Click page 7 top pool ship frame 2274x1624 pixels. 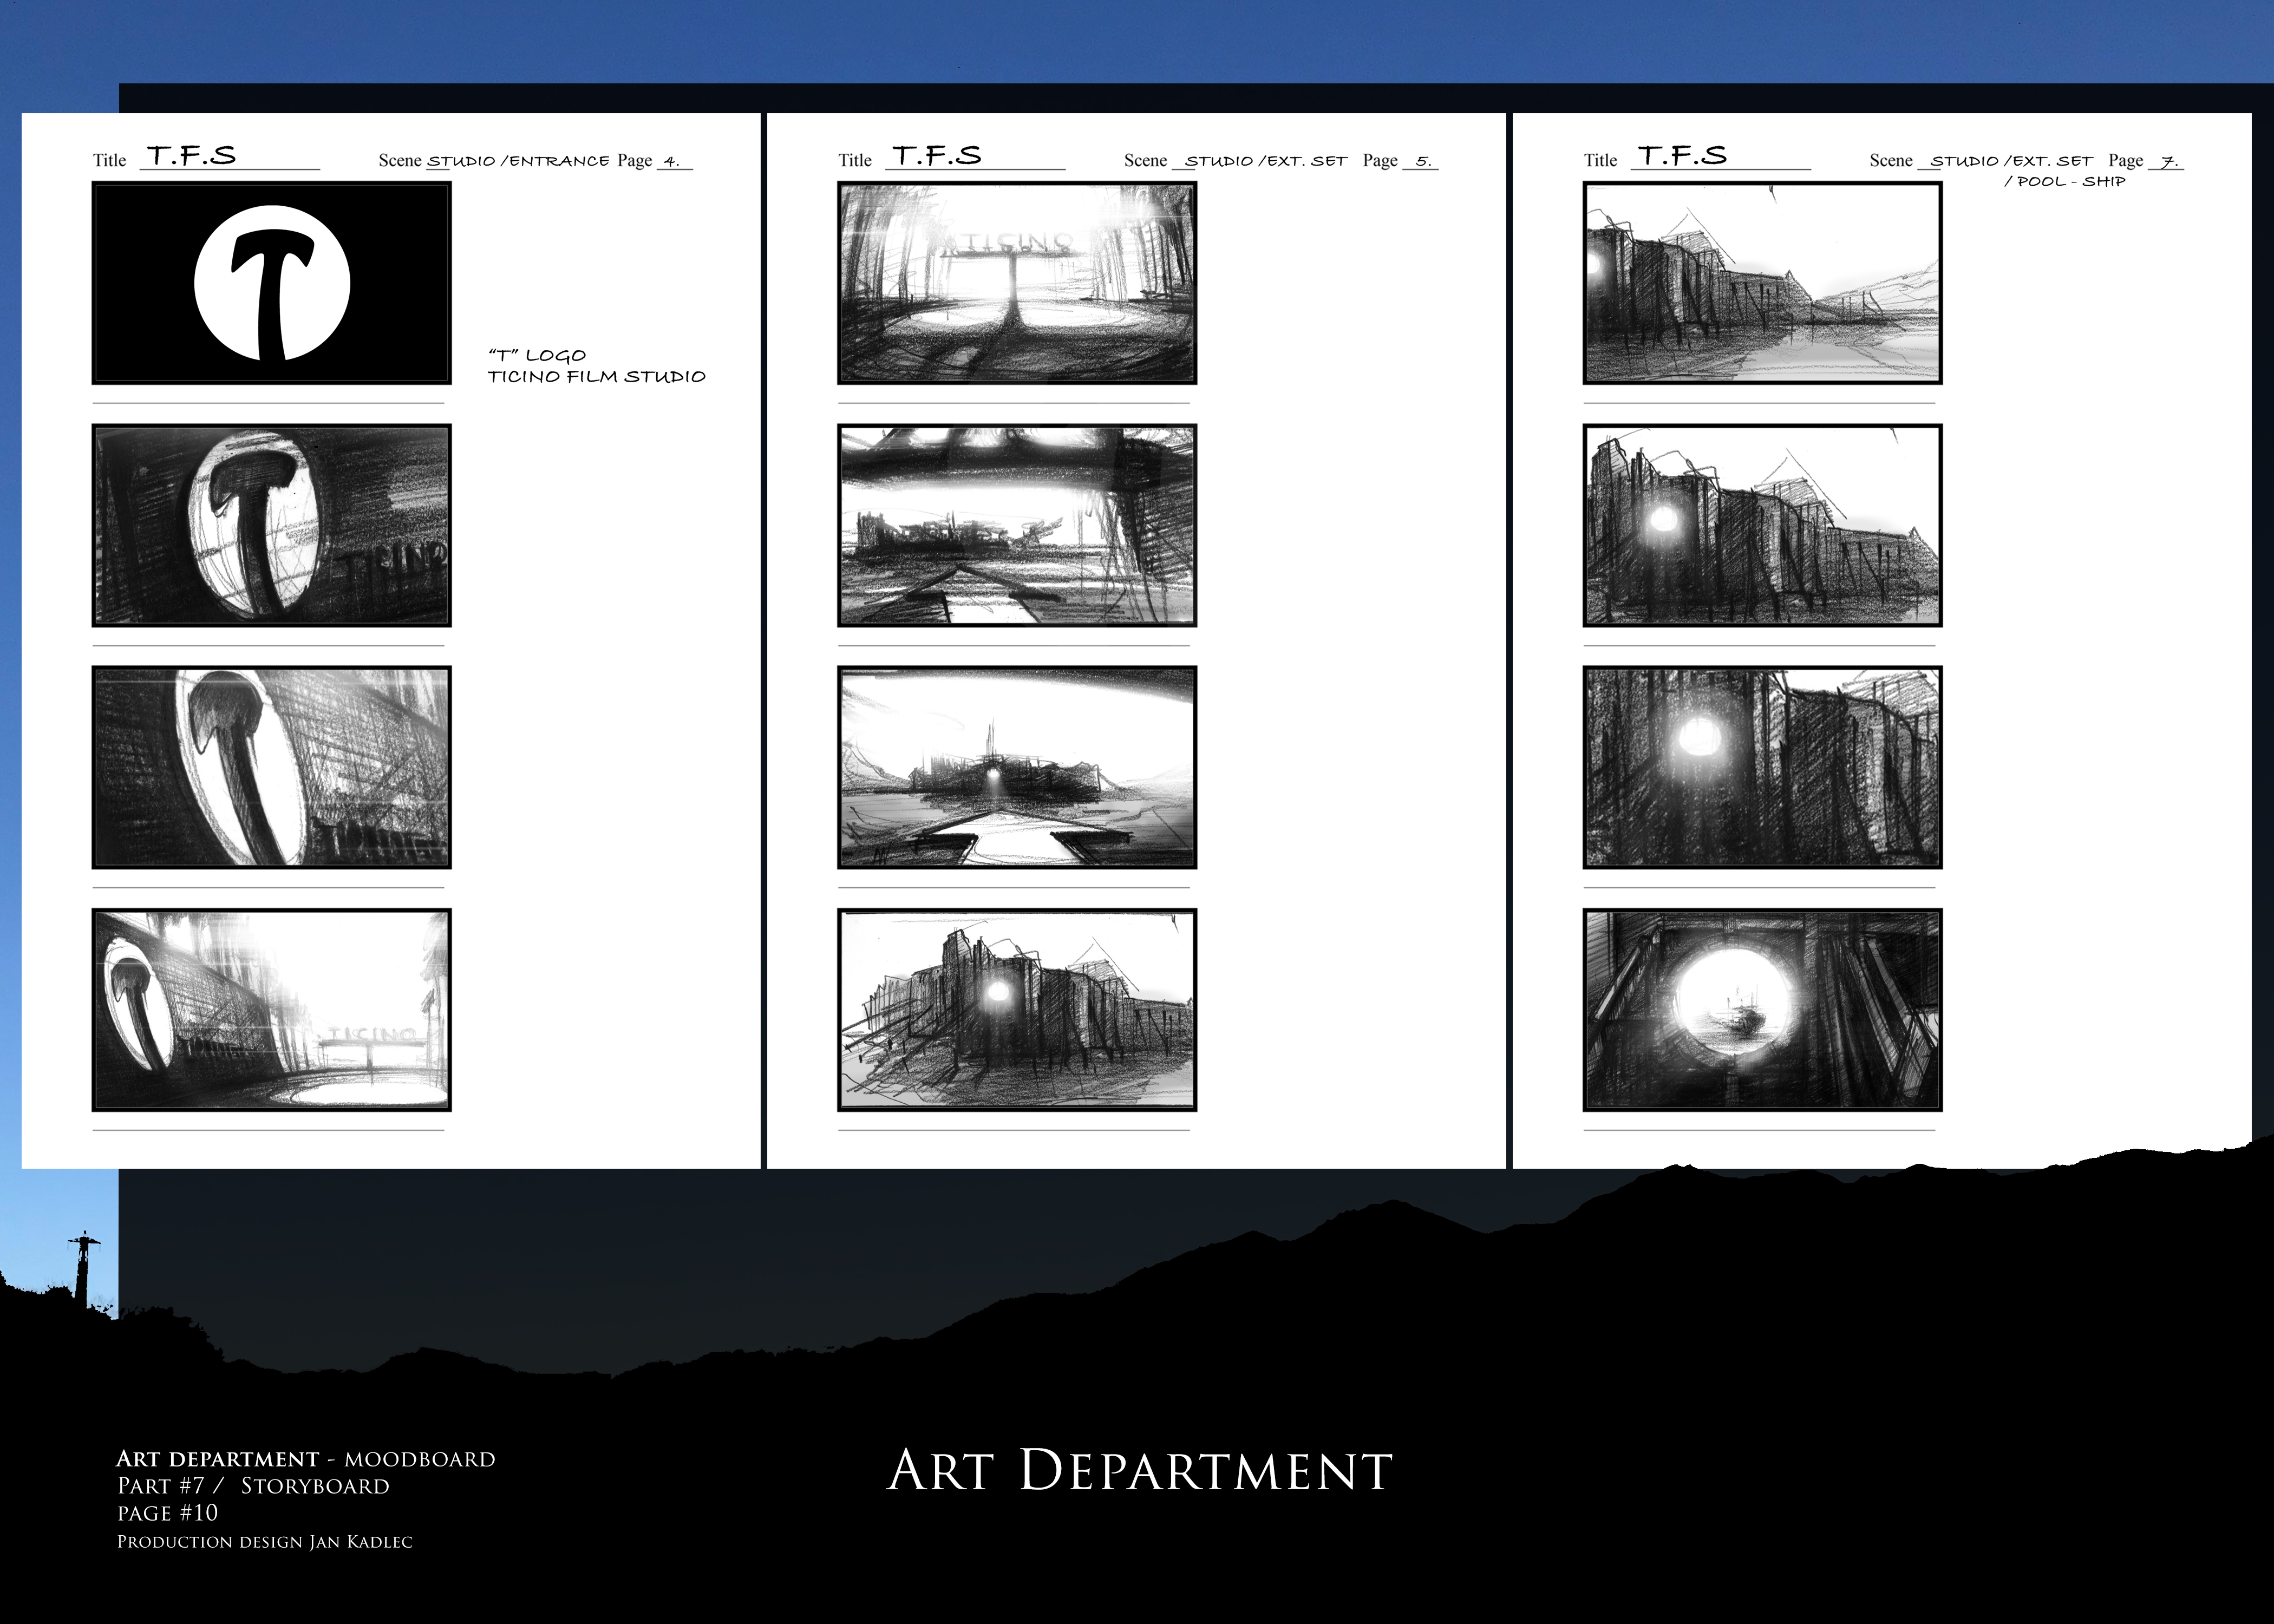(1762, 283)
